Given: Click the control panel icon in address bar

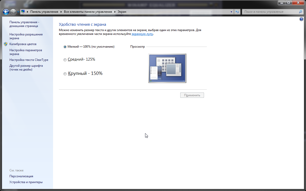Looking at the screenshot, I should [x=23, y=12].
